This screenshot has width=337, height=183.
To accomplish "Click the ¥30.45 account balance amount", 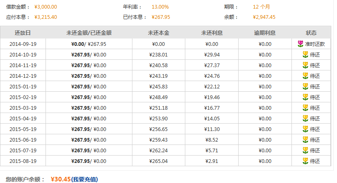I will click(60, 179).
